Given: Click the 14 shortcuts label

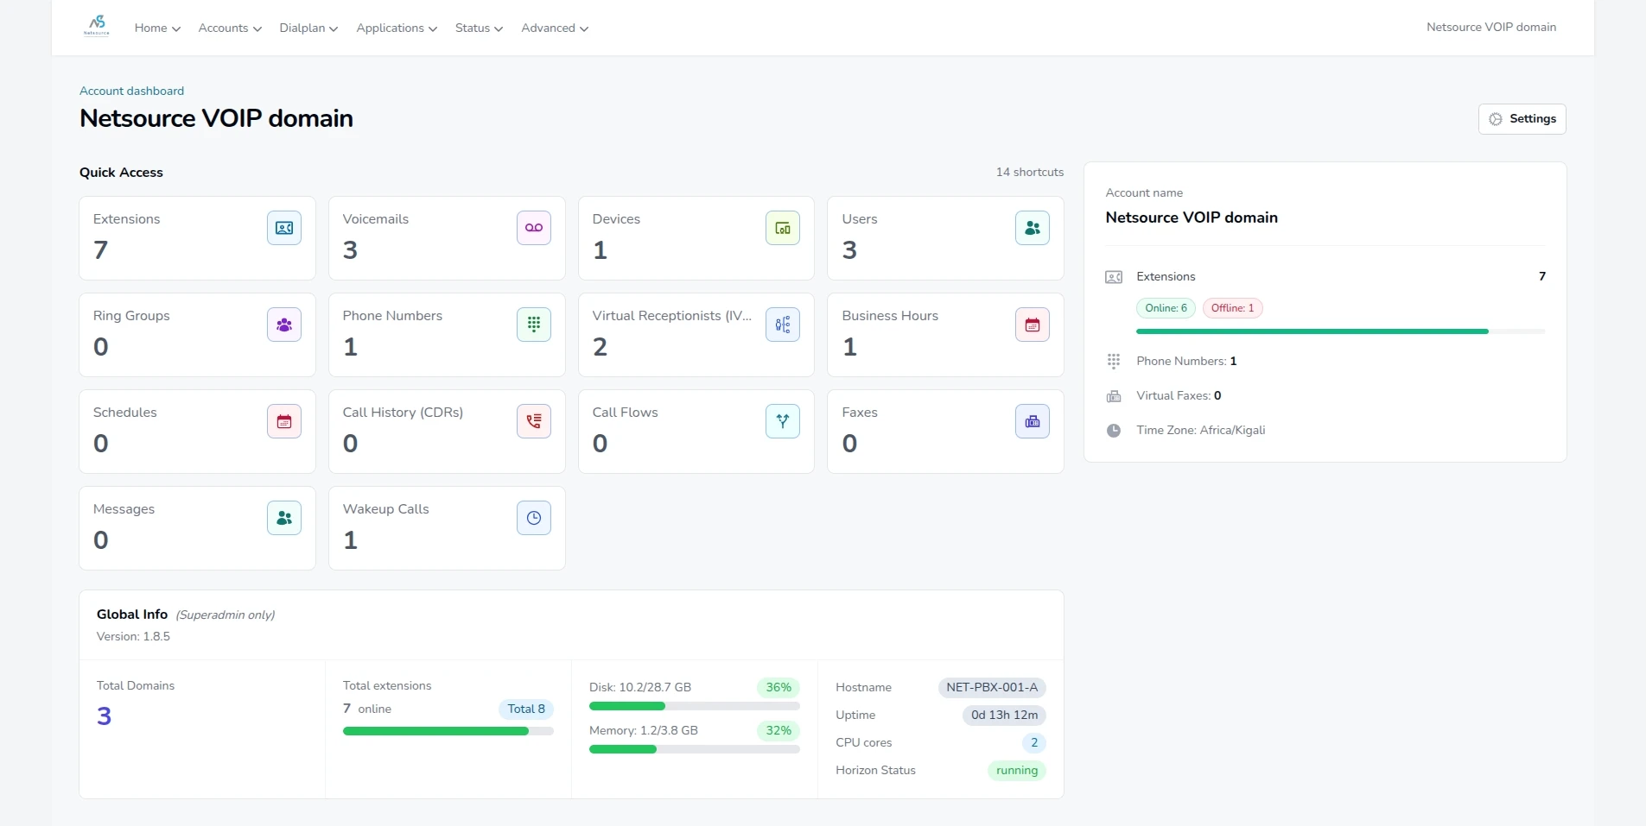Looking at the screenshot, I should [1030, 172].
